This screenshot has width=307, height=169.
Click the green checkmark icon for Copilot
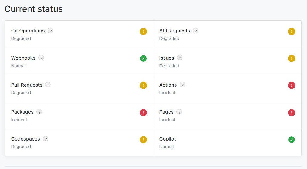[x=292, y=140]
